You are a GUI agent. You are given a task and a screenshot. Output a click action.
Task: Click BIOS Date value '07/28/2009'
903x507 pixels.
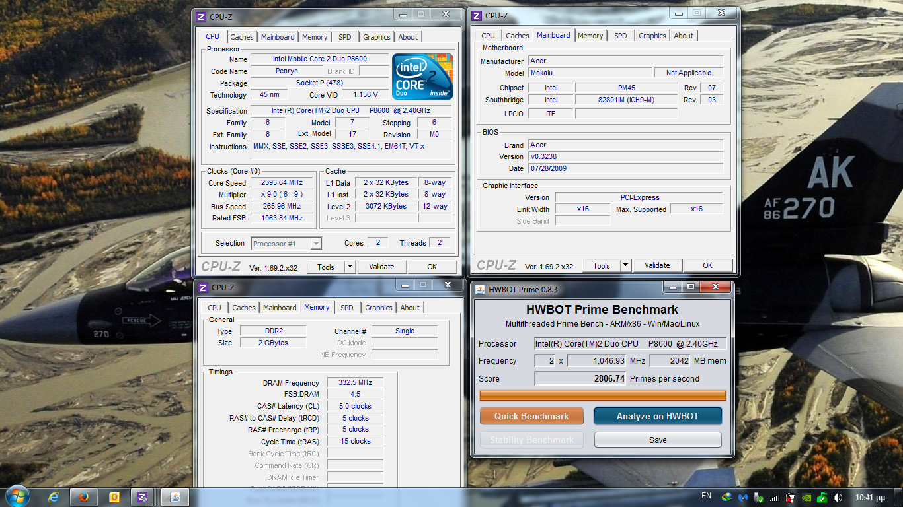tap(625, 168)
